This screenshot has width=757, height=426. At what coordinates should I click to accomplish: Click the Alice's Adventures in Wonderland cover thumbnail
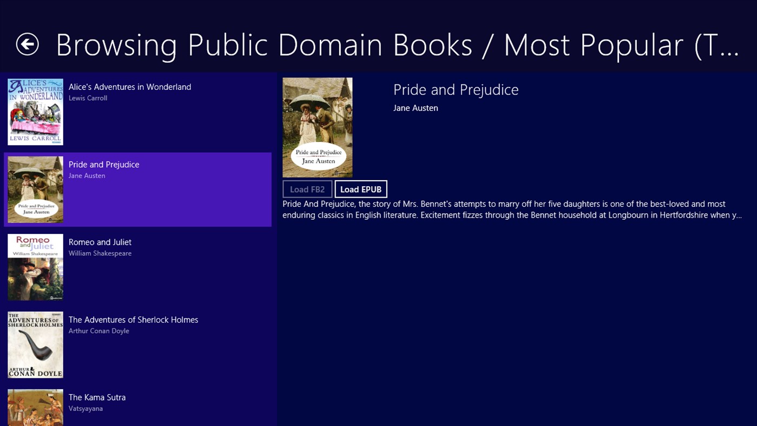35,111
